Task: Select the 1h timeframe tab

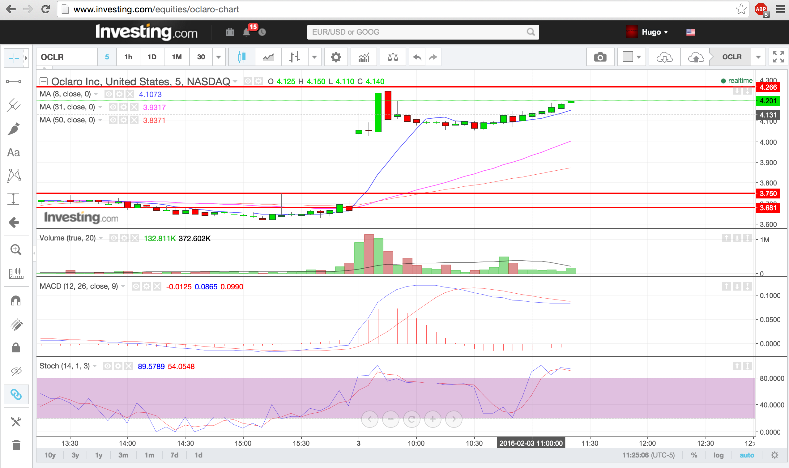Action: click(x=128, y=57)
